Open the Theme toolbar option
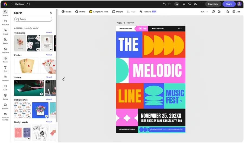Screen dimensions: 244x143 80,12
